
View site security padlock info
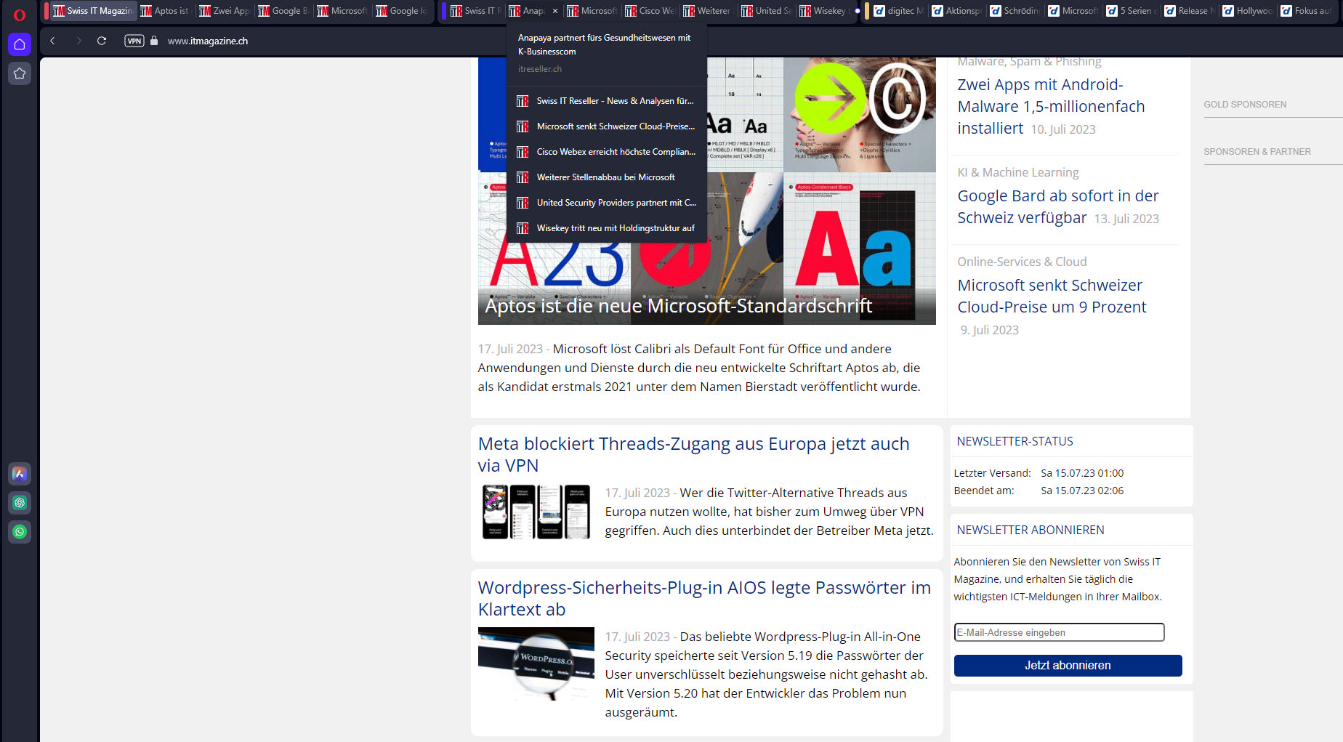pyautogui.click(x=154, y=41)
